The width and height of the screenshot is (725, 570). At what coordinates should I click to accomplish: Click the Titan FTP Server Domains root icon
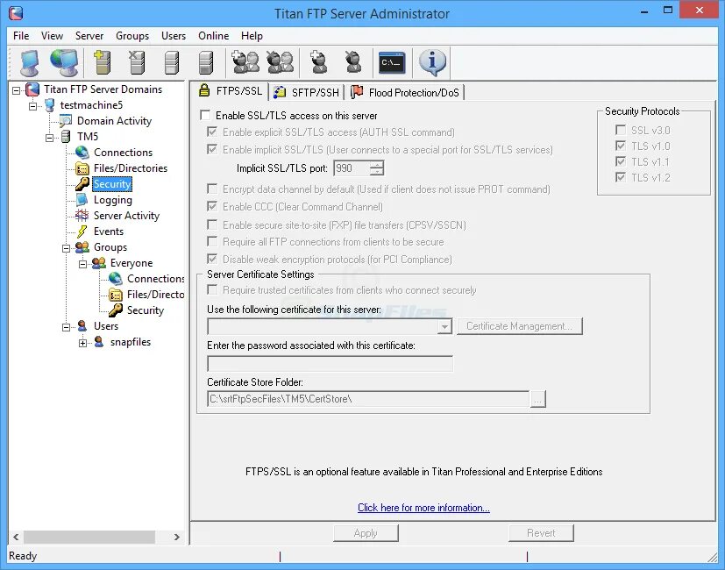pyautogui.click(x=32, y=89)
